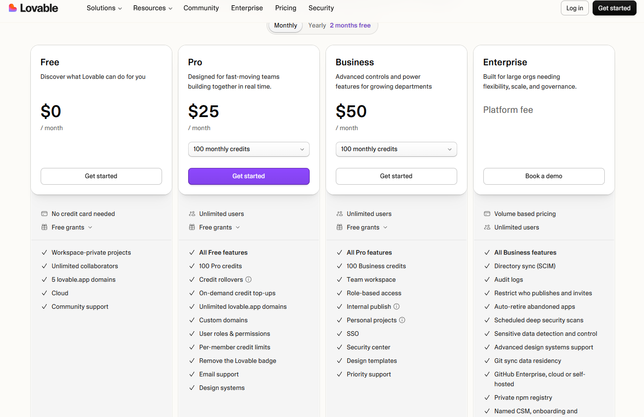Open the Solutions dropdown menu
The image size is (644, 417).
[x=104, y=8]
